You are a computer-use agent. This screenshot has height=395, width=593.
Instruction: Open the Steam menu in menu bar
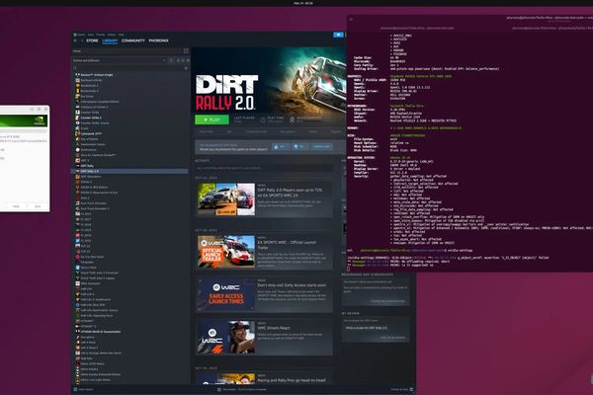[x=81, y=35]
